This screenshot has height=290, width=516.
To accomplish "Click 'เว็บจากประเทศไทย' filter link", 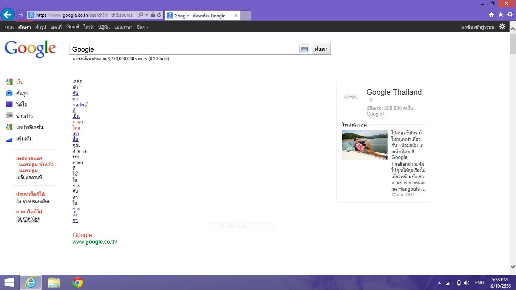I will (33, 202).
